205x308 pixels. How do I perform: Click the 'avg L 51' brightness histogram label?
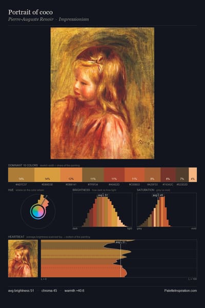pos(103,195)
